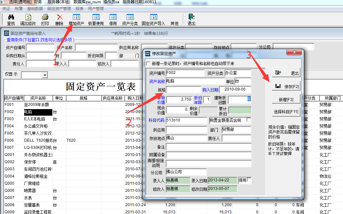Screen dimensions: 343x214
Task: Click the 查找 binoculars icon
Action: coord(11,17)
